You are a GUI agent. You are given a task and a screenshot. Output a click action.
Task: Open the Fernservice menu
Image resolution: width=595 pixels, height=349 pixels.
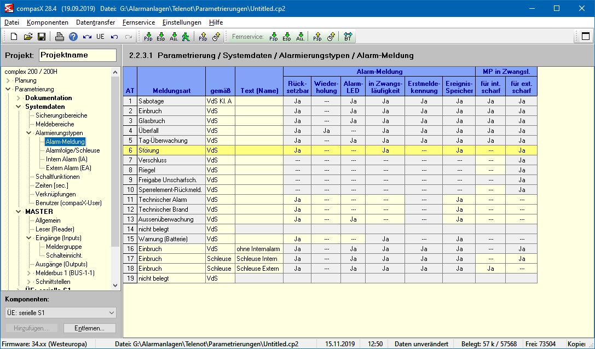138,22
